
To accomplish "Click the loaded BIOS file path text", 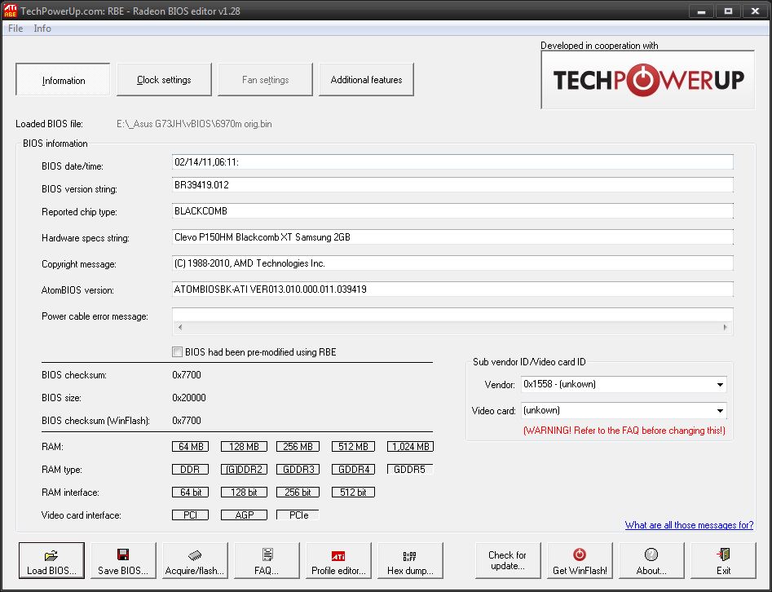I will click(194, 124).
